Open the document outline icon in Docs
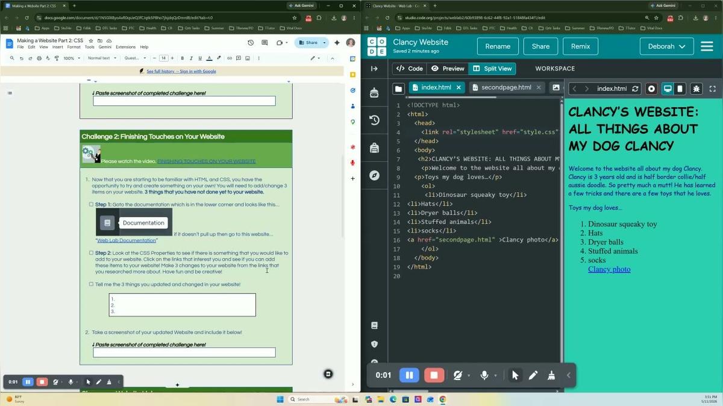This screenshot has width=723, height=406. coord(10,93)
